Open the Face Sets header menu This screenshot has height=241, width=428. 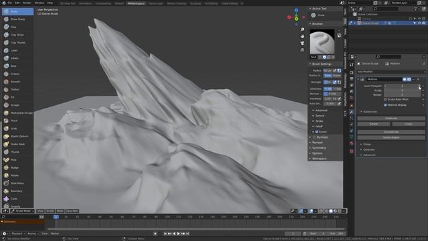coord(72,211)
